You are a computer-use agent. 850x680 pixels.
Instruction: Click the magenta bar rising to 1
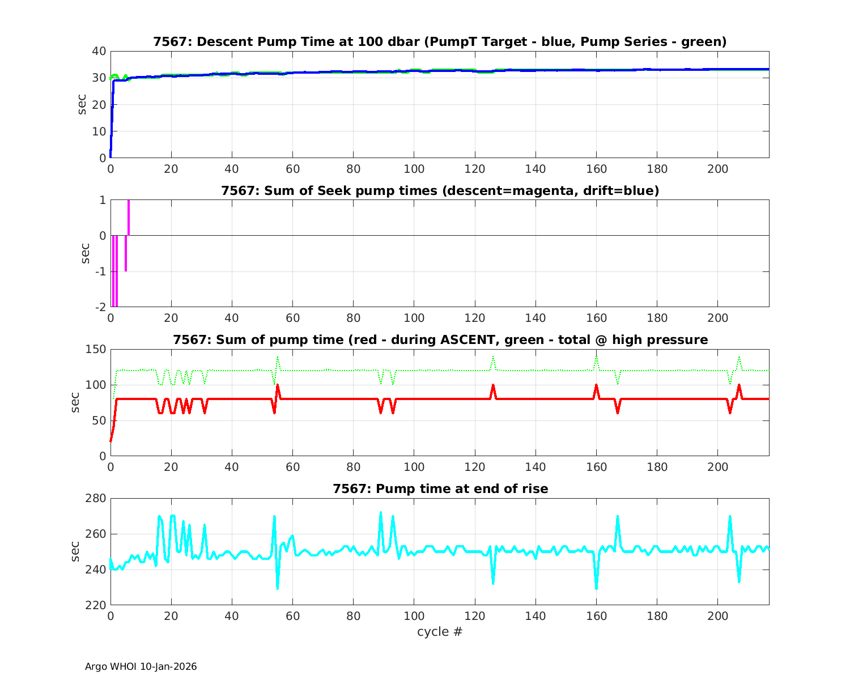pyautogui.click(x=129, y=217)
